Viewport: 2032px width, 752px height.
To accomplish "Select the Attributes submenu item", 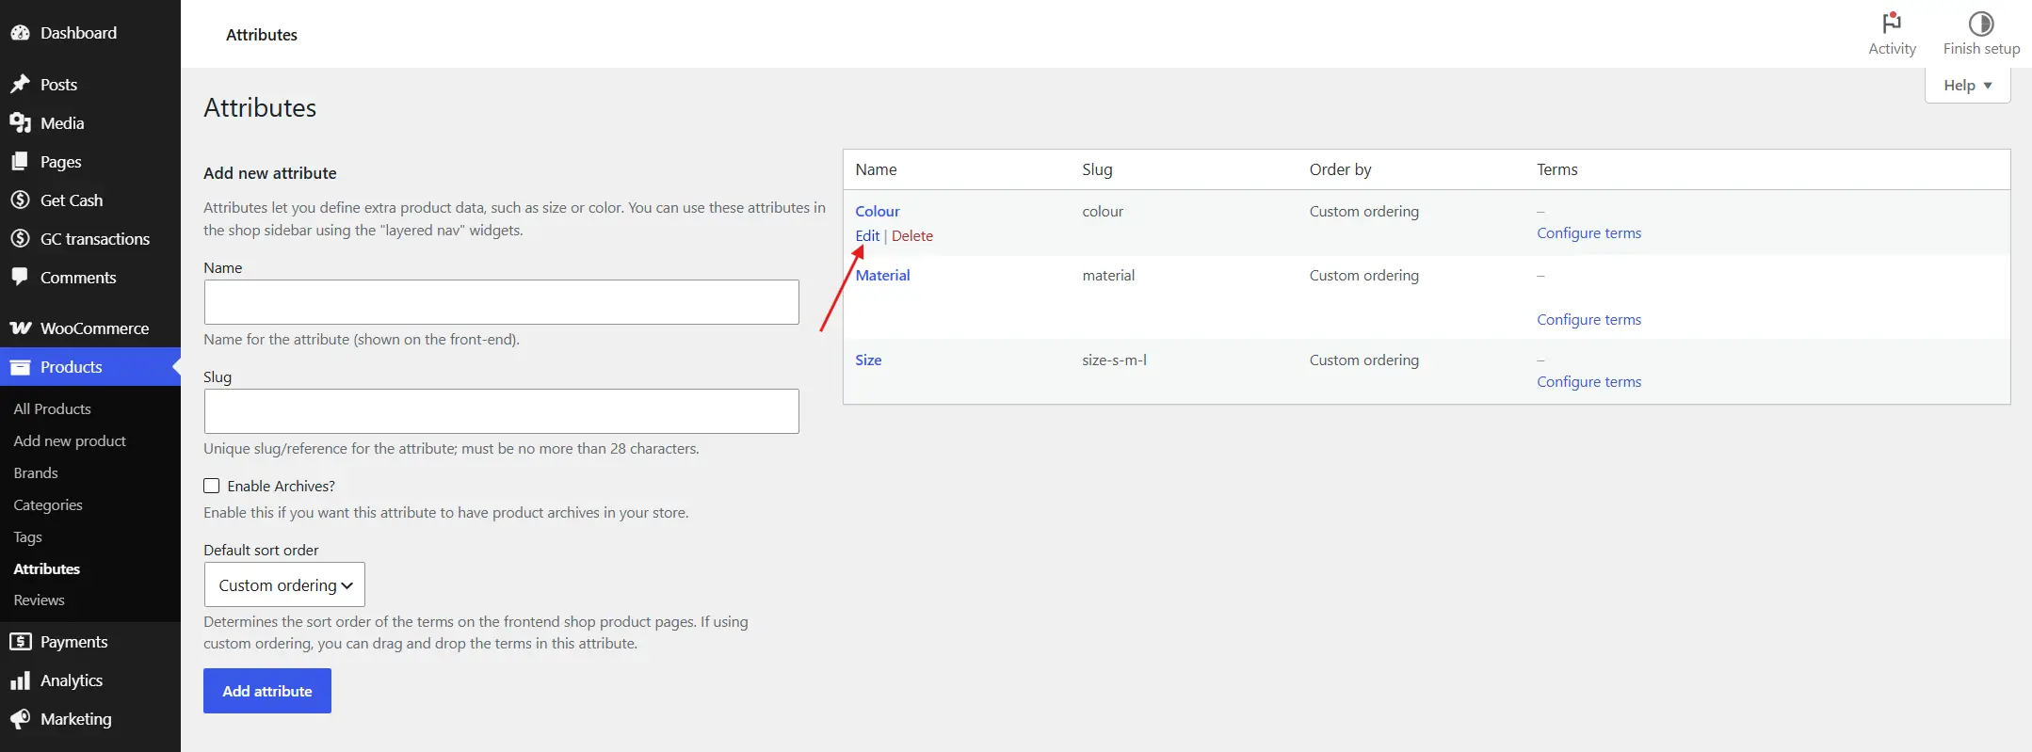I will click(47, 568).
